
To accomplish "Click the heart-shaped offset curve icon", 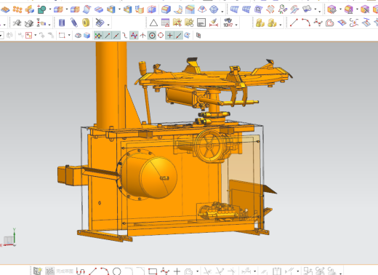I will pyautogui.click(x=330, y=23).
